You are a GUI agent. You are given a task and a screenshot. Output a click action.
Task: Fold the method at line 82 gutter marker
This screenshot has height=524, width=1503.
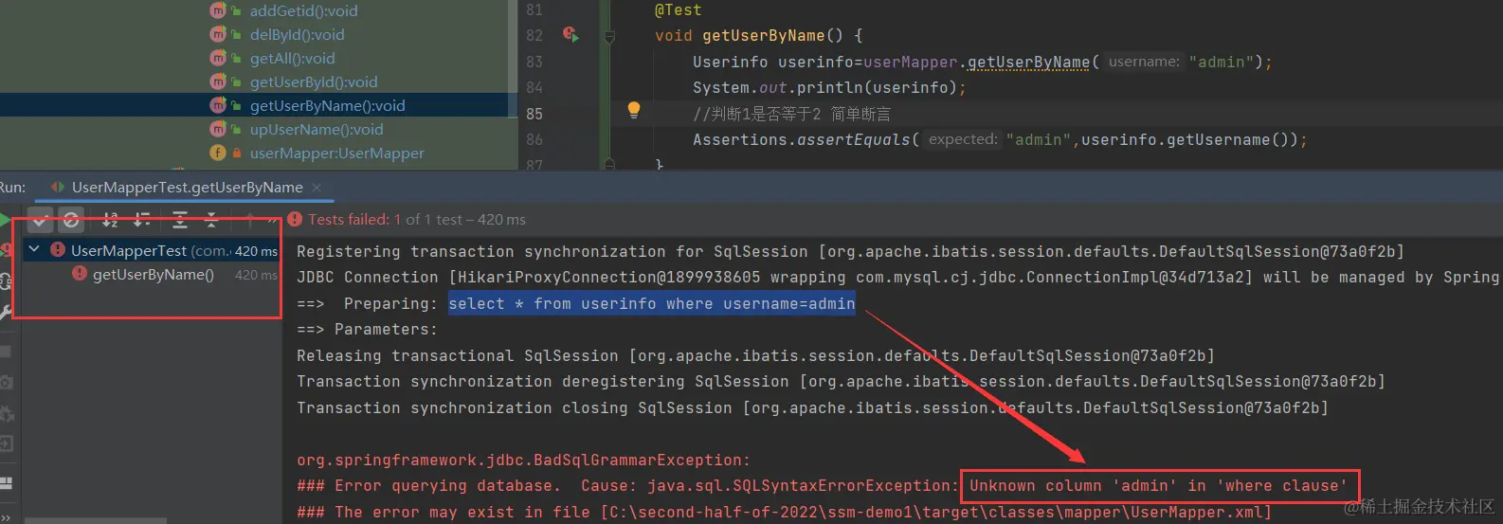(x=609, y=36)
